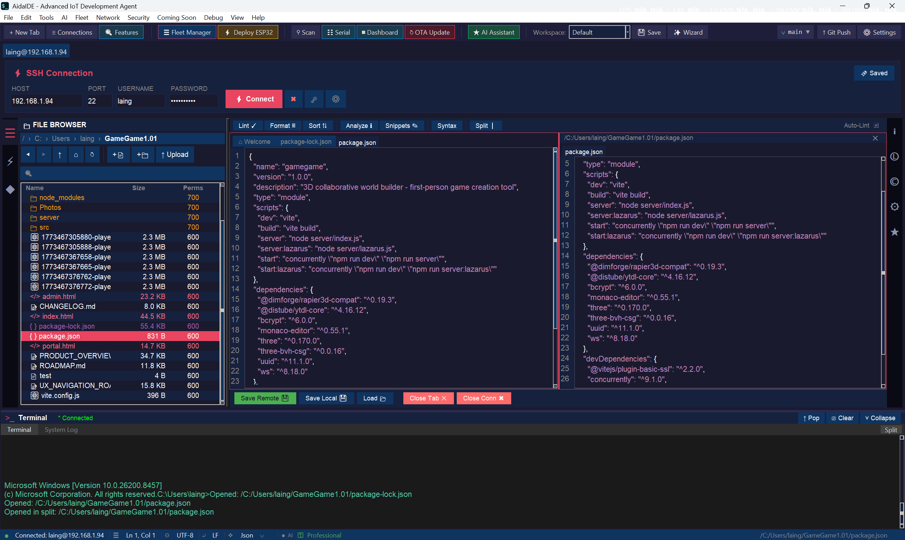Start a network Scan

306,32
